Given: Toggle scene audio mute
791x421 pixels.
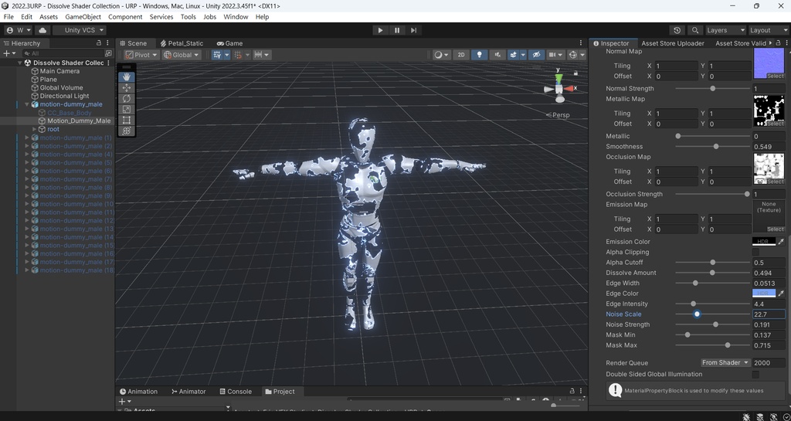Looking at the screenshot, I should coord(497,55).
